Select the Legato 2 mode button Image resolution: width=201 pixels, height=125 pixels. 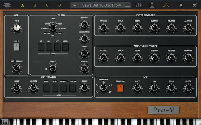pos(72,88)
